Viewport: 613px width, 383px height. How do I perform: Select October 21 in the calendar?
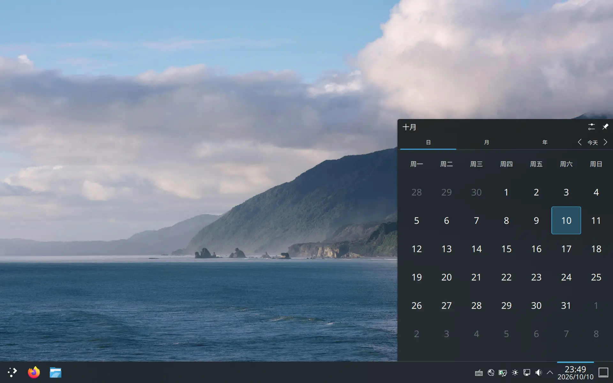pyautogui.click(x=476, y=277)
